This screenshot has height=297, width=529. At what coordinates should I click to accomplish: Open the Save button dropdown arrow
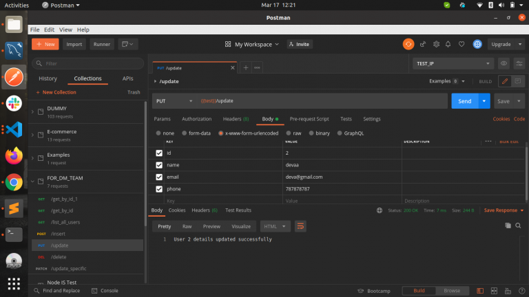click(519, 101)
